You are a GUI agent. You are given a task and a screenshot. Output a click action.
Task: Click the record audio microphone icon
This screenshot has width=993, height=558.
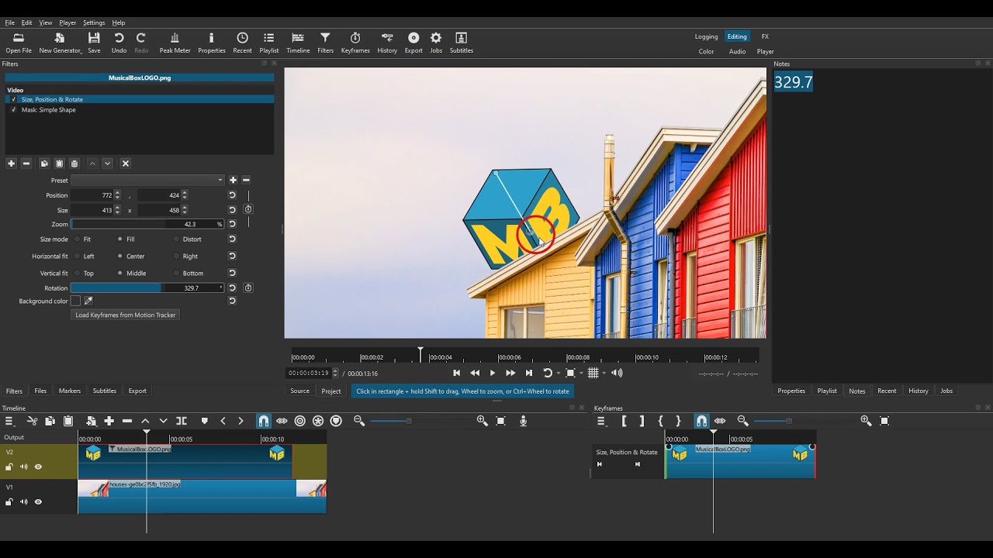[523, 421]
